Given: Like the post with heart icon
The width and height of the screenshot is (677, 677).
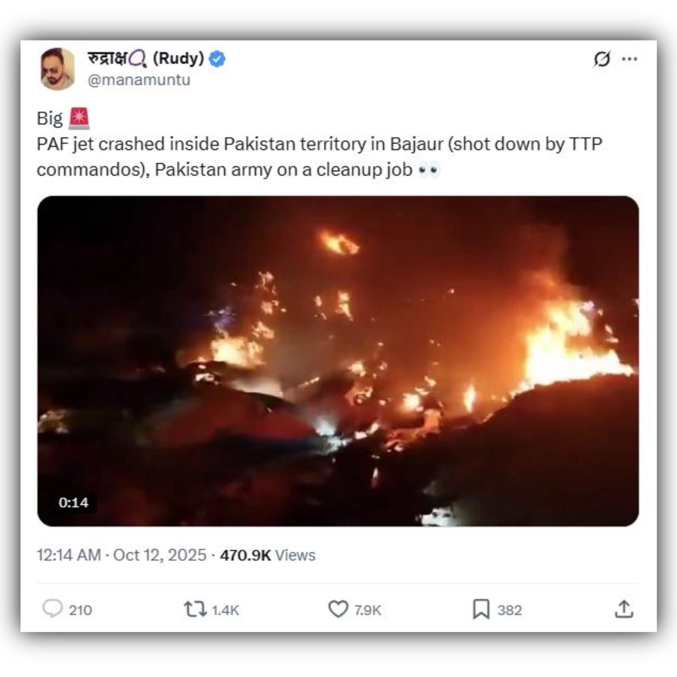Looking at the screenshot, I should pos(338,609).
